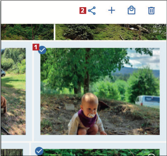Screen dimensions: 167x156
Task: Select the brown dog photo on the left
Action: pyautogui.click(x=13, y=91)
